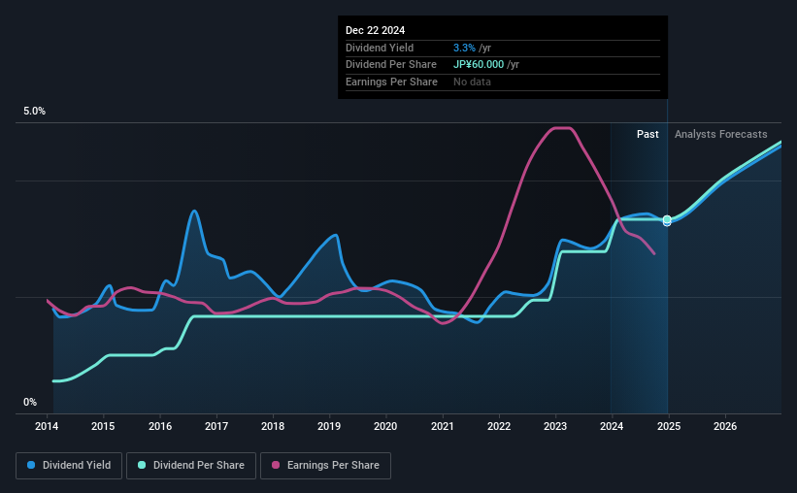Toggle the Earnings Per Share legend button
The height and width of the screenshot is (493, 797).
pyautogui.click(x=325, y=466)
